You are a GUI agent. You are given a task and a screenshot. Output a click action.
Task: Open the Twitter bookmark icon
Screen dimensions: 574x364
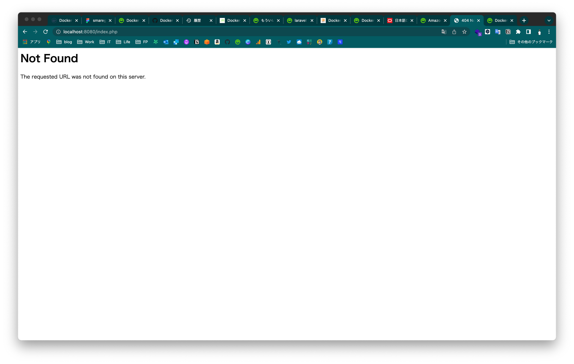[x=289, y=42]
